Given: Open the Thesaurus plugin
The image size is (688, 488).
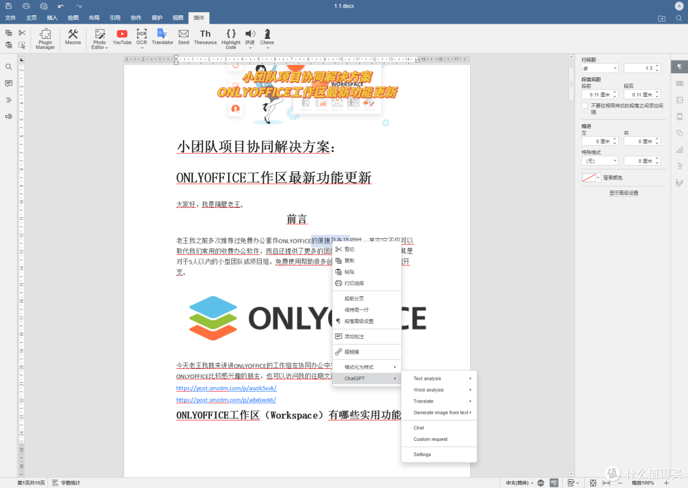Looking at the screenshot, I should (x=205, y=37).
